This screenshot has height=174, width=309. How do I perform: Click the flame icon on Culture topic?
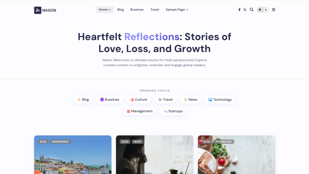pos(132,100)
